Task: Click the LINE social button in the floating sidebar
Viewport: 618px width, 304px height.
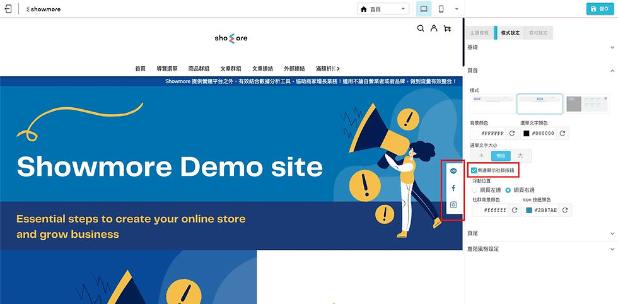Action: click(x=453, y=171)
